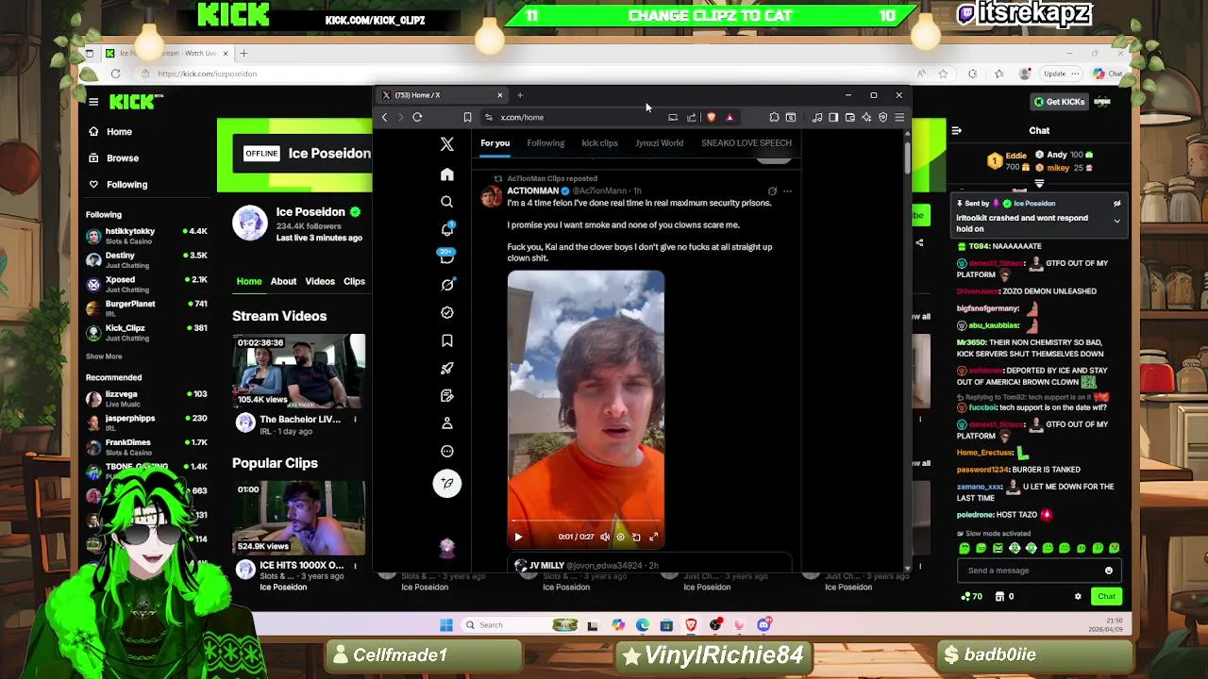Select the For you tab on X
The height and width of the screenshot is (679, 1208).
coord(495,143)
